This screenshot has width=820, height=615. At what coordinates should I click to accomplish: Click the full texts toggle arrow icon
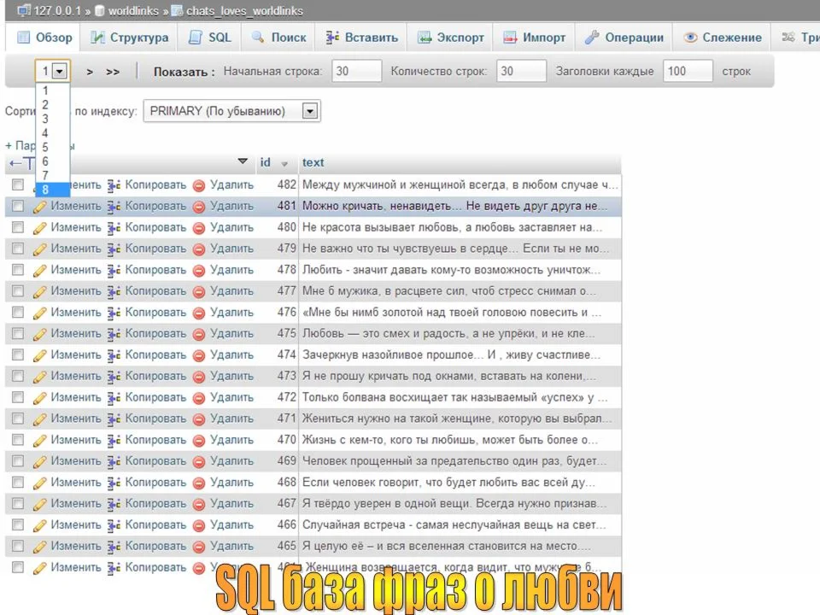tap(22, 163)
